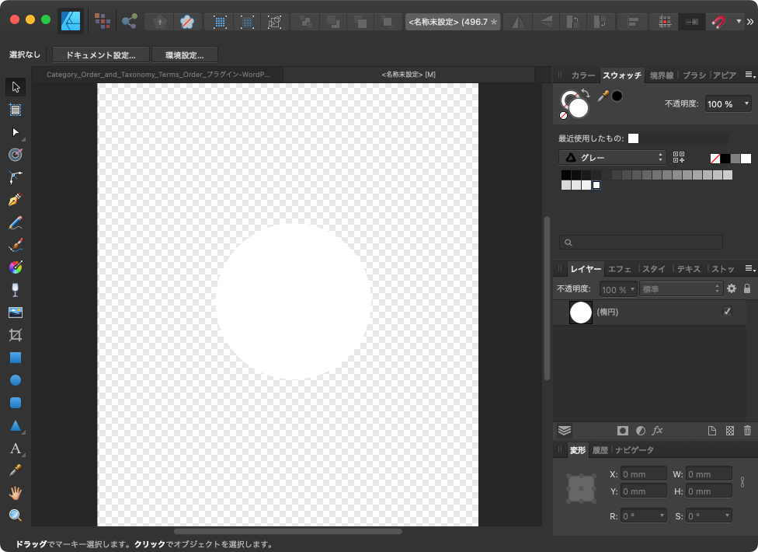Image resolution: width=758 pixels, height=552 pixels.
Task: Open the グレー palette dropdown
Action: (x=612, y=157)
